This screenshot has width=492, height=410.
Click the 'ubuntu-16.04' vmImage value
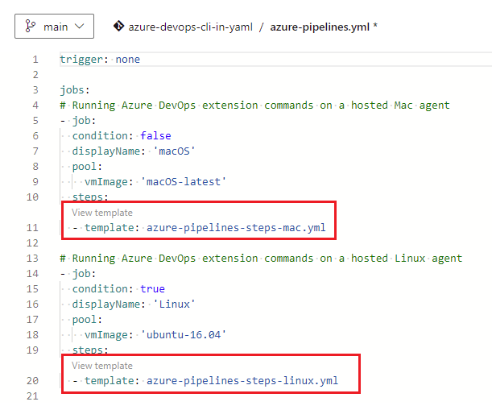(183, 334)
